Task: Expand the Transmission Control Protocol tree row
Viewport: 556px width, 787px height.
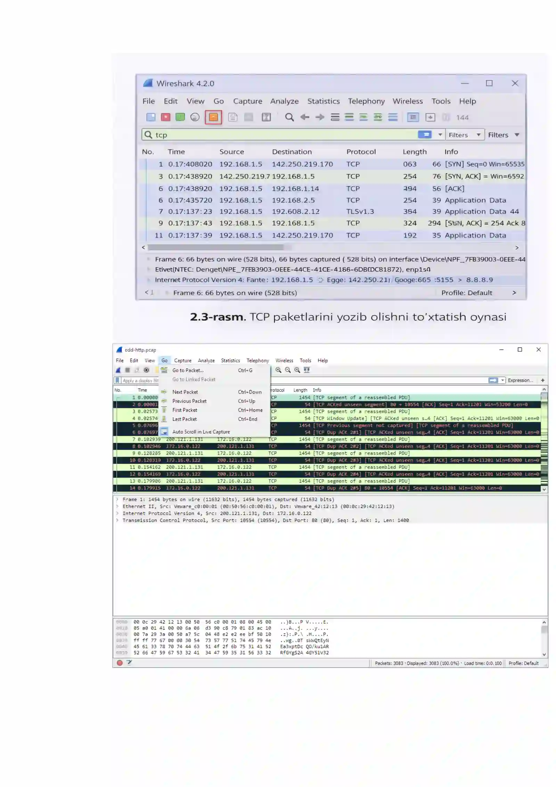Action: [117, 520]
